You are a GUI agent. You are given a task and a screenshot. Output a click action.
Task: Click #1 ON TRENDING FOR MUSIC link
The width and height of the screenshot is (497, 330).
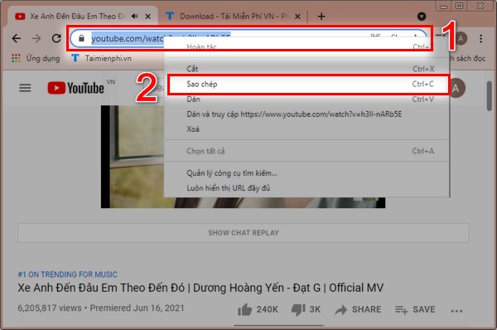point(68,274)
